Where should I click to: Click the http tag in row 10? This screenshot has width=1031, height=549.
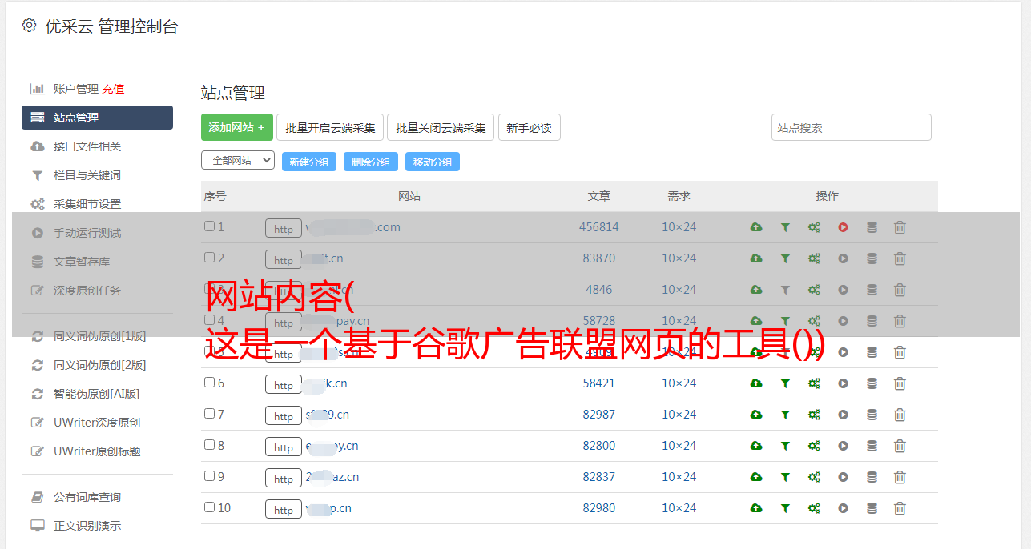click(x=284, y=509)
